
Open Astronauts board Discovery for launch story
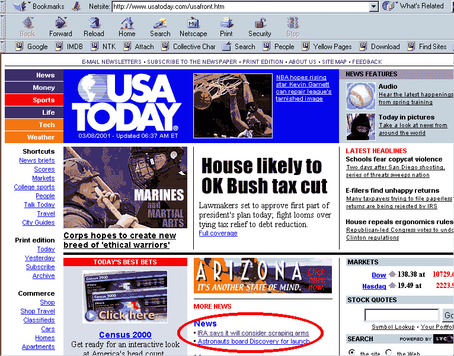254,341
